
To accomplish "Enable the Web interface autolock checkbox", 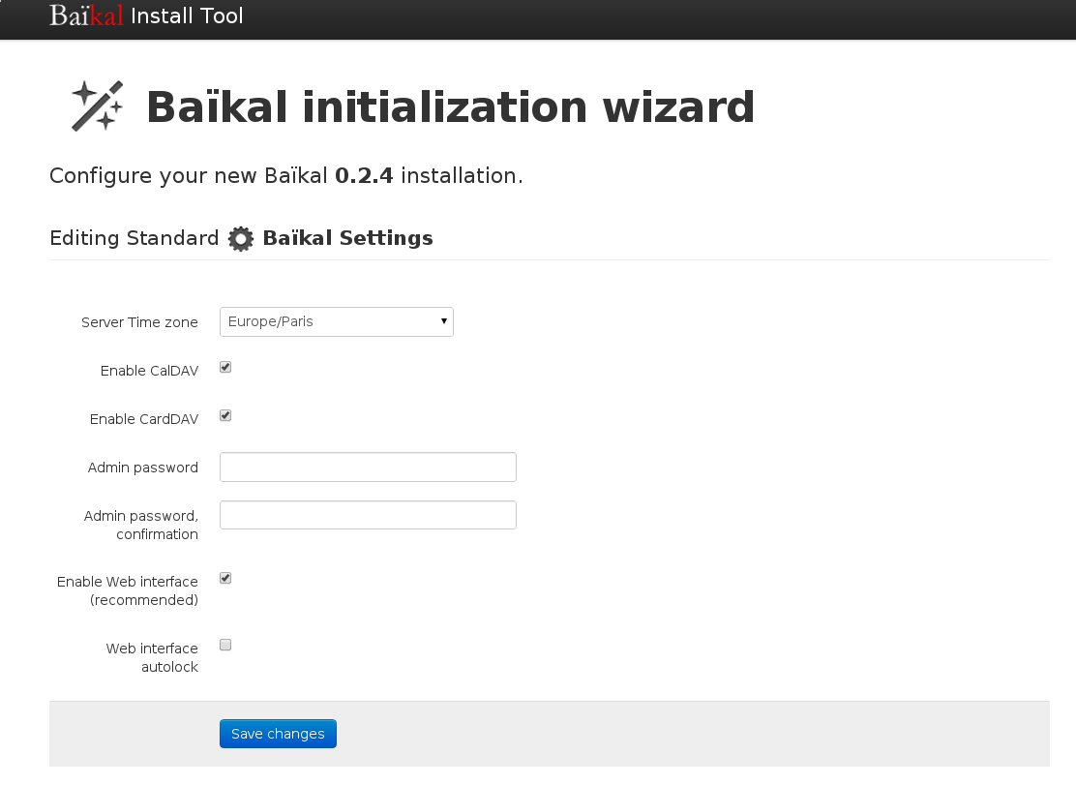I will tap(225, 645).
